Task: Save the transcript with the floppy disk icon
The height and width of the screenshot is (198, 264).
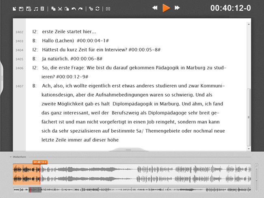Action: 21,9
